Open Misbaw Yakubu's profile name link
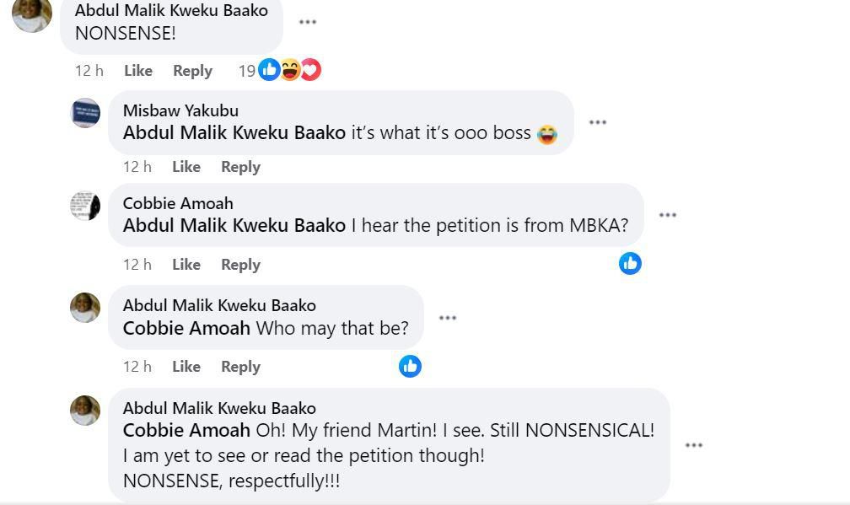 [180, 110]
